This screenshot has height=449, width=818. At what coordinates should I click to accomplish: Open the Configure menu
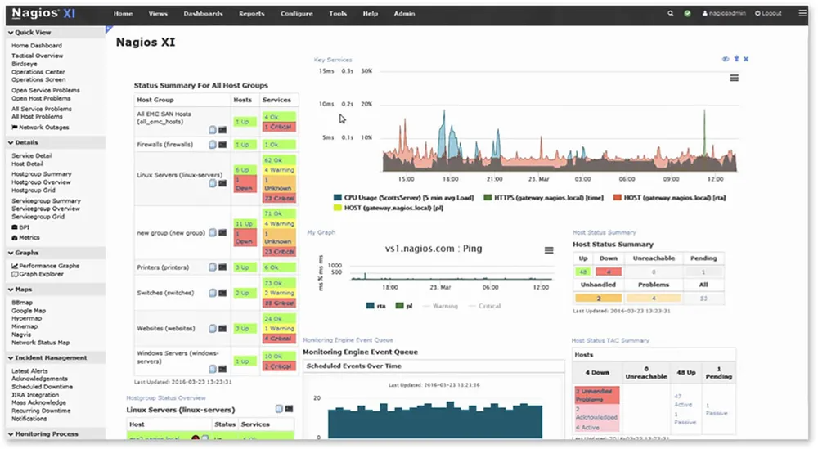coord(296,14)
